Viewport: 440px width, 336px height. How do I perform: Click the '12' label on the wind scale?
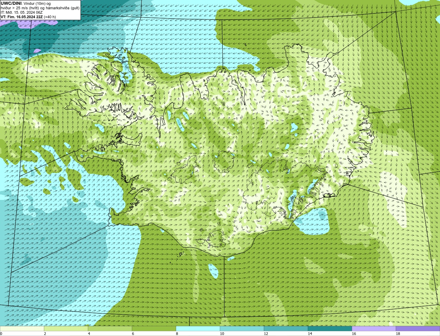[x=266, y=334]
